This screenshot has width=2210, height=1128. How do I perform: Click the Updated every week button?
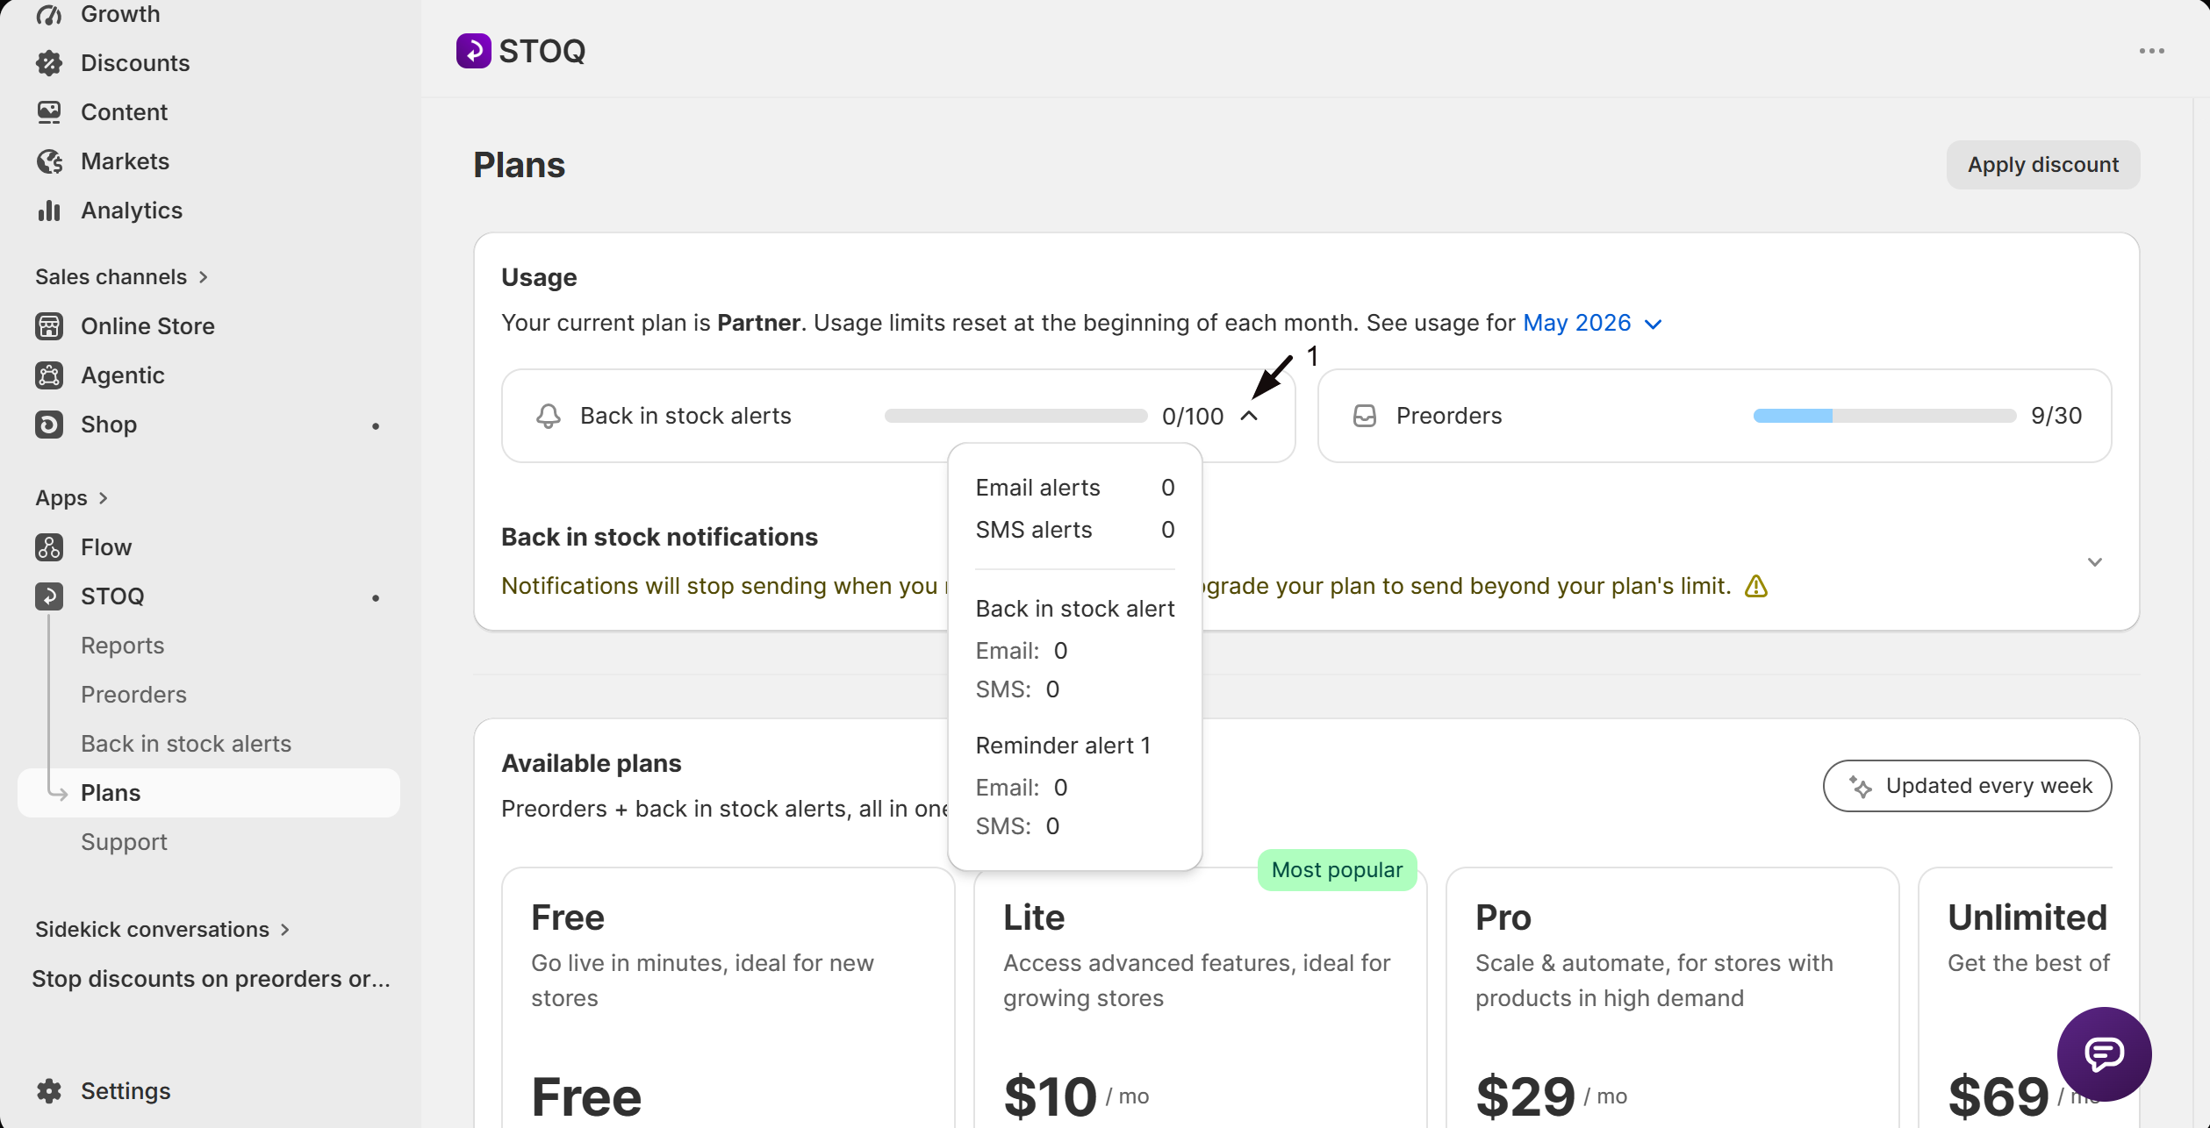pyautogui.click(x=1967, y=786)
